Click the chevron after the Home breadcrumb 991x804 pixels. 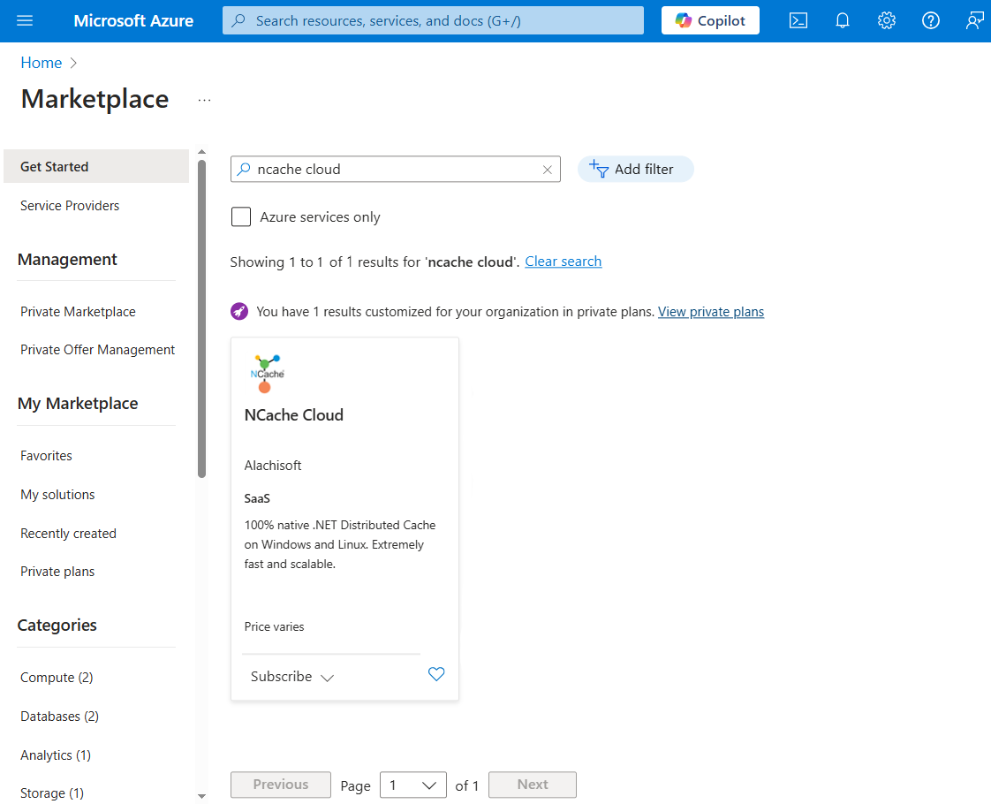tap(74, 63)
